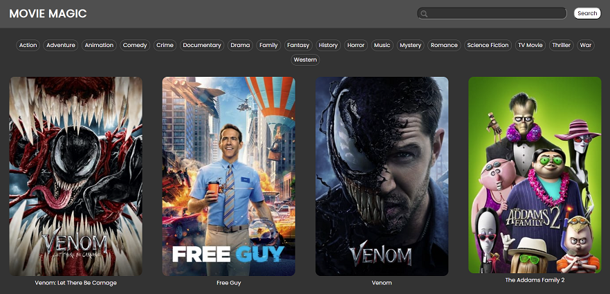
Task: Click the Venom title text
Action: point(382,283)
